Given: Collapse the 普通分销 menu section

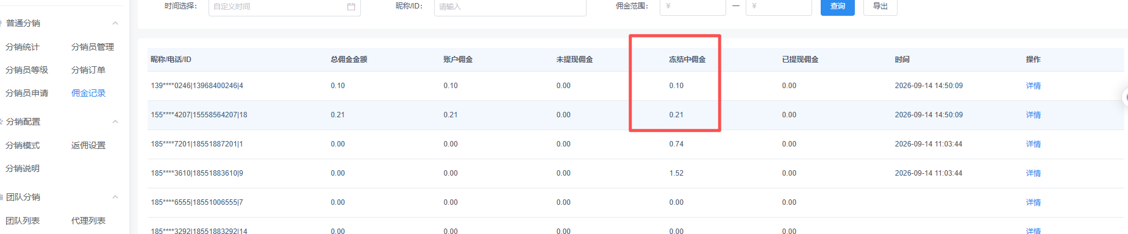Looking at the screenshot, I should click(x=115, y=23).
